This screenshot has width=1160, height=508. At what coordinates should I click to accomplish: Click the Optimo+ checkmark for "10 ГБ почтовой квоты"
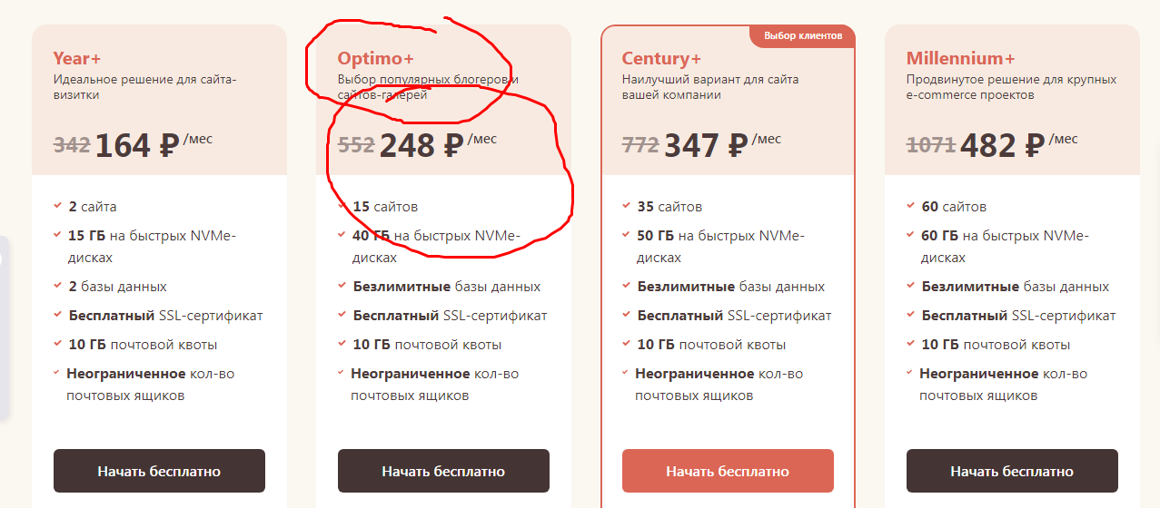click(x=342, y=344)
